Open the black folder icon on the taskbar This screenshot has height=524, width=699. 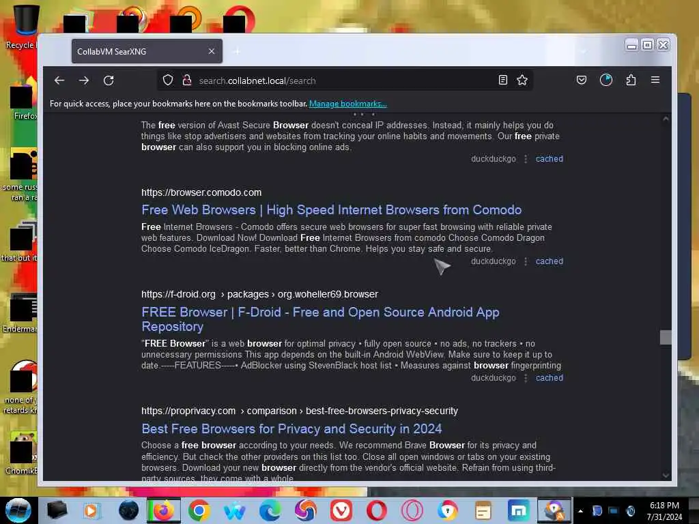[x=57, y=510]
